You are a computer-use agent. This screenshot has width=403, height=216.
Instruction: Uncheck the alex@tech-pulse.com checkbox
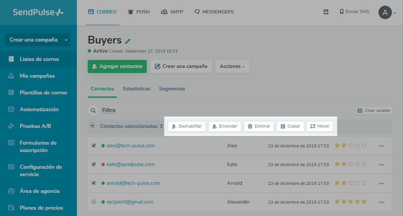coord(94,146)
